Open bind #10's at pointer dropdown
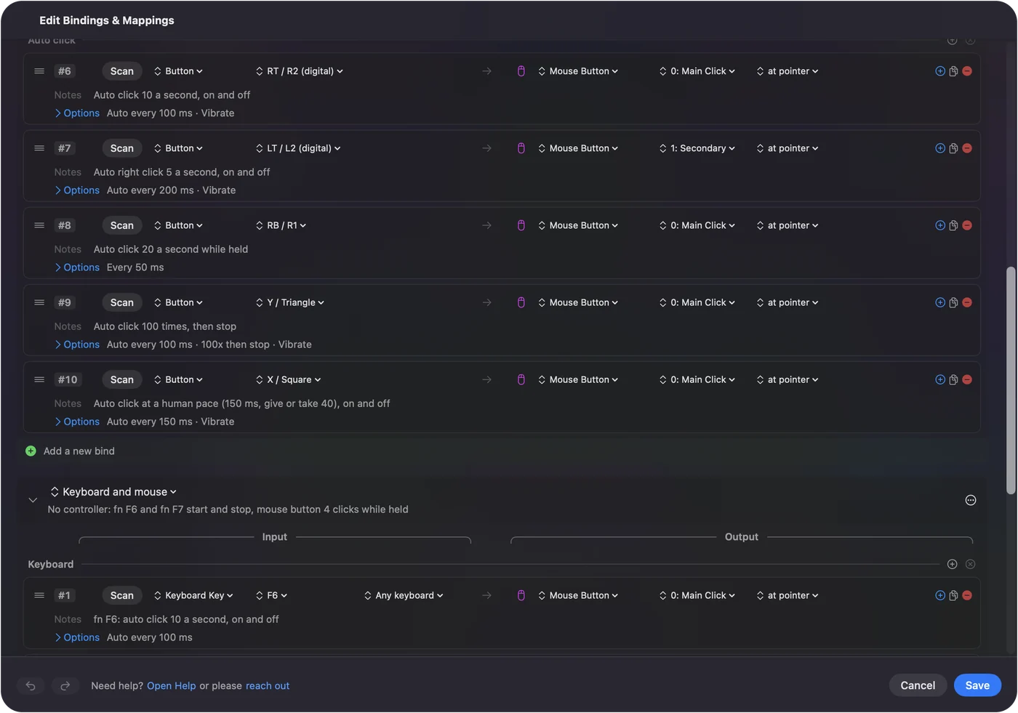This screenshot has width=1018, height=713. 787,379
